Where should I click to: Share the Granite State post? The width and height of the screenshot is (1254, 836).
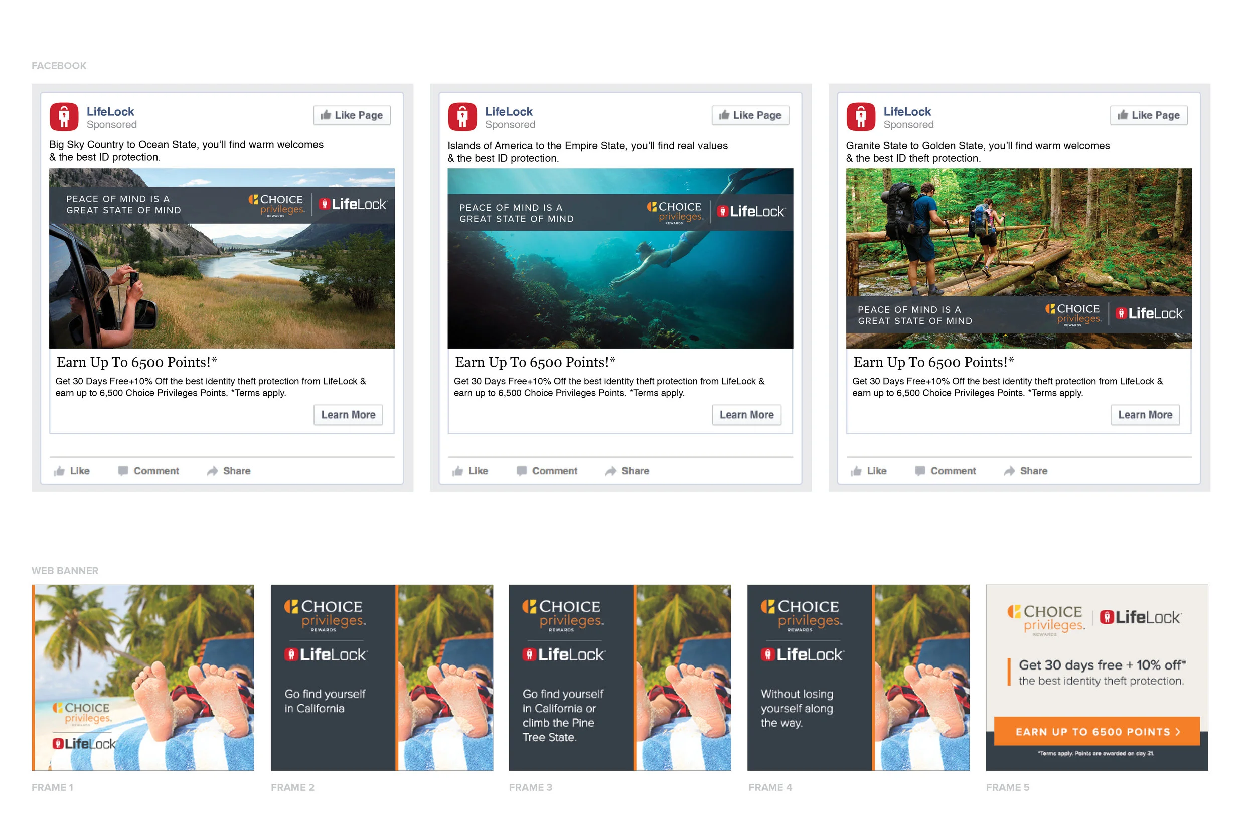(1025, 471)
